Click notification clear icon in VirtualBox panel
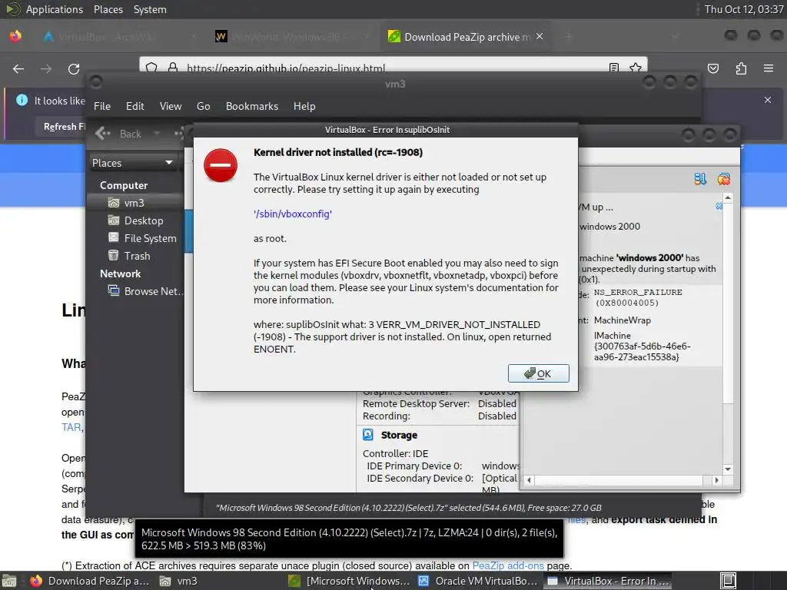Image resolution: width=787 pixels, height=590 pixels. coord(723,178)
